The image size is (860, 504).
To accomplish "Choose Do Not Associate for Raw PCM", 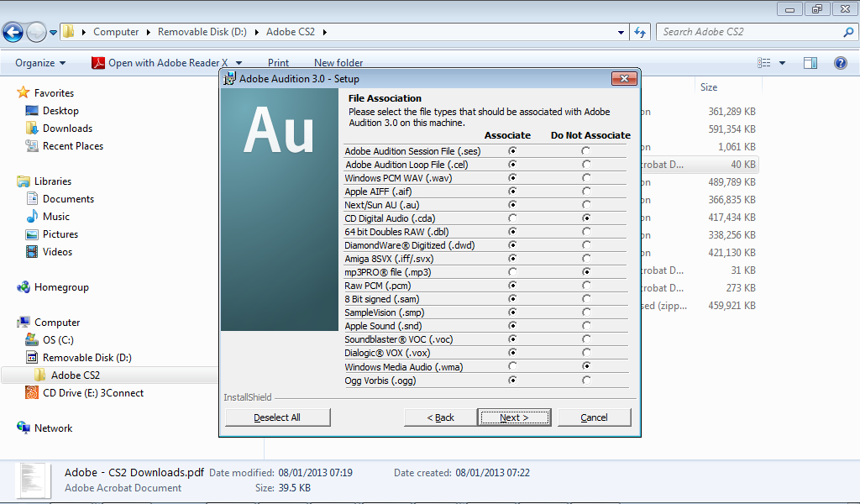I will click(586, 285).
